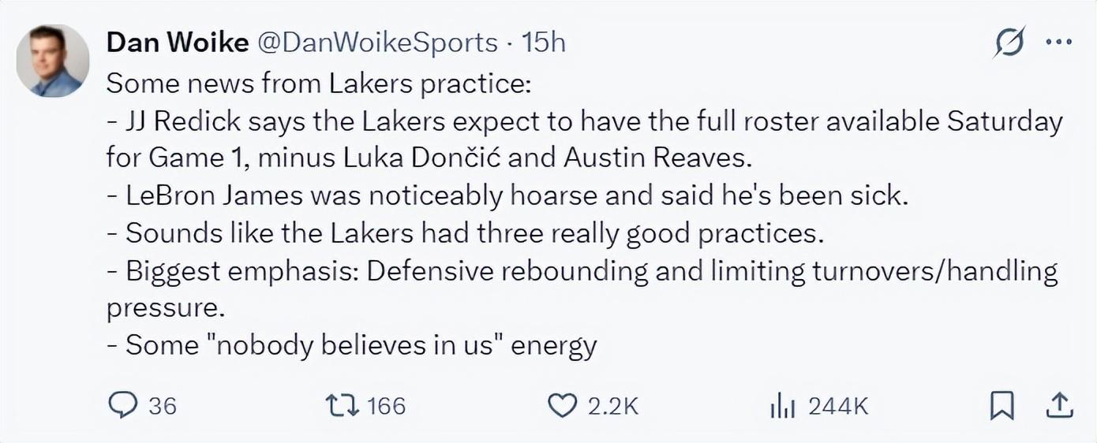
Task: Open Dan Woike's profile avatar photo
Action: [54, 61]
